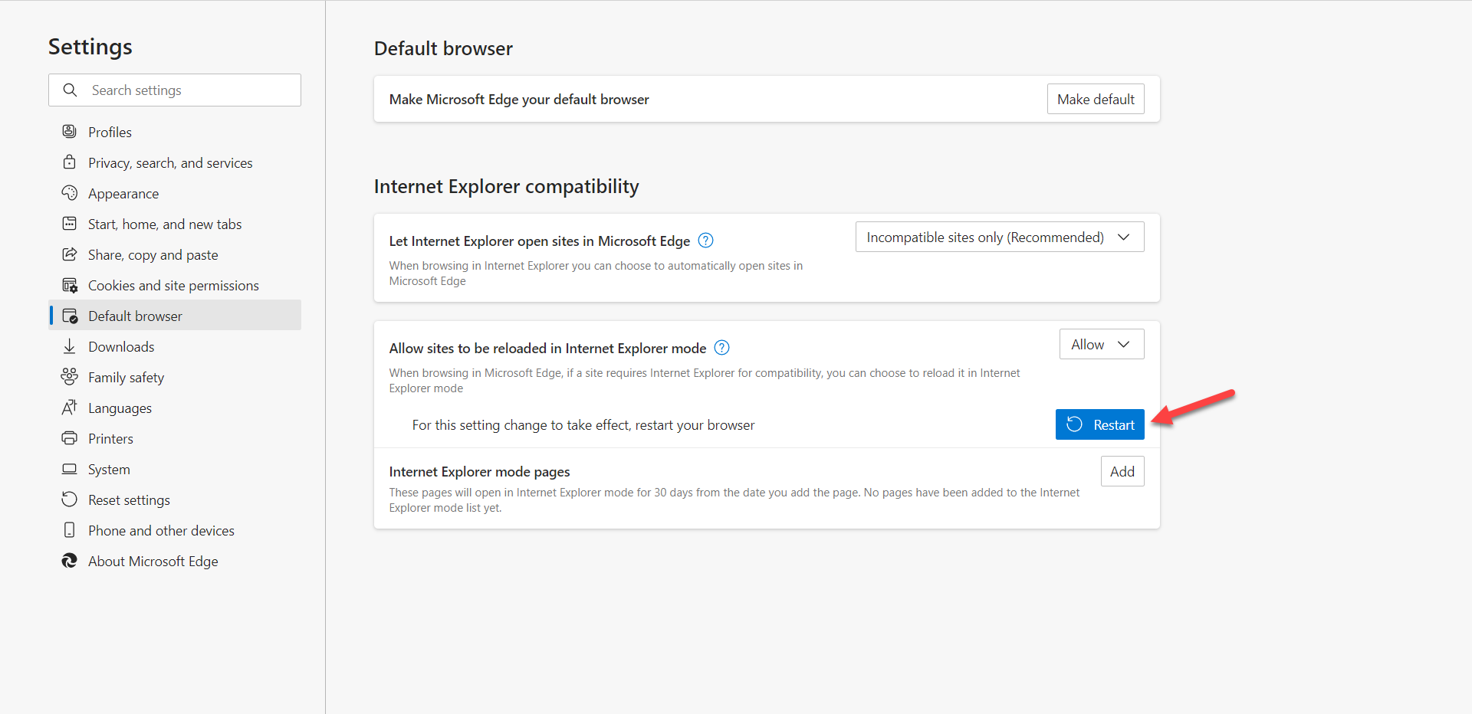Viewport: 1472px width, 714px height.
Task: Click the About Microsoft Edge logo icon
Action: pyautogui.click(x=69, y=561)
